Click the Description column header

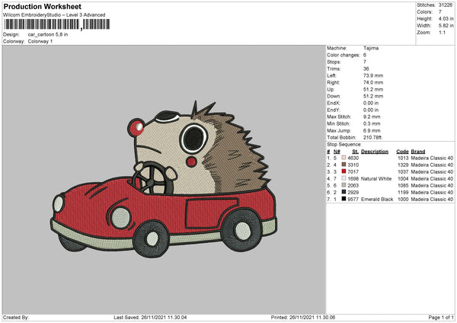coord(375,151)
